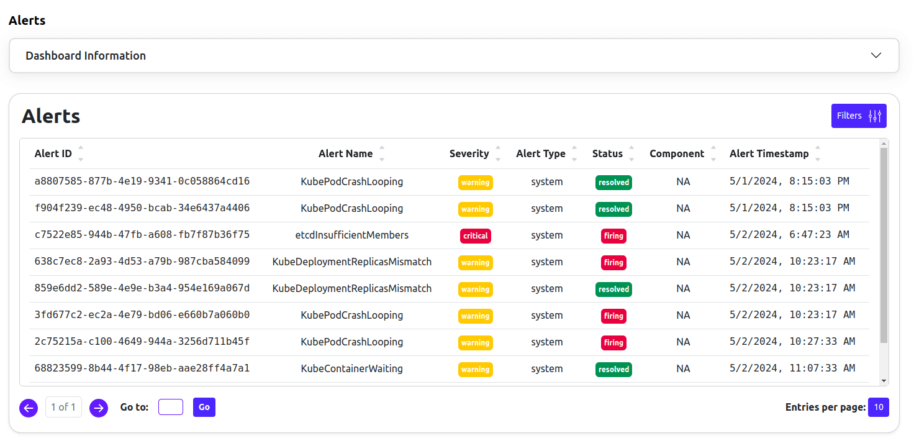Open the Filters panel button
Image resolution: width=914 pixels, height=438 pixels.
[859, 116]
